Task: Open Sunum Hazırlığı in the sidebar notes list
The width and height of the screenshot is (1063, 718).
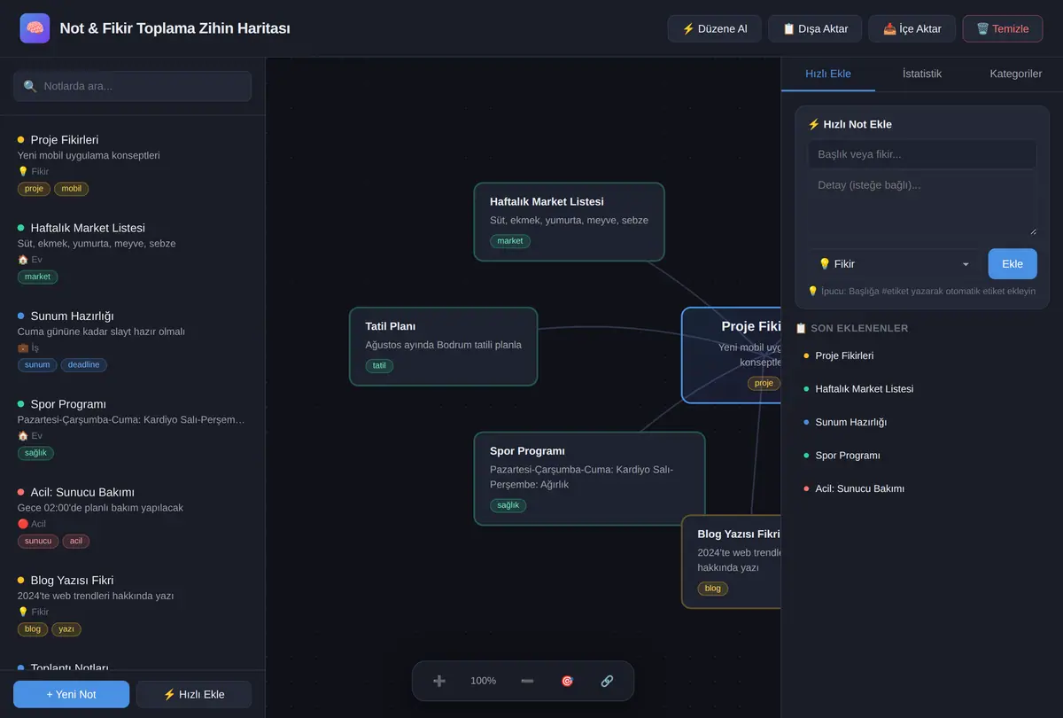Action: coord(132,339)
